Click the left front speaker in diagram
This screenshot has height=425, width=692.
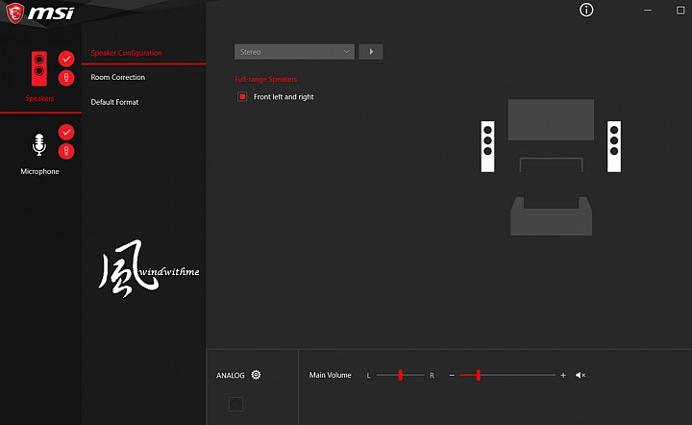pos(487,146)
